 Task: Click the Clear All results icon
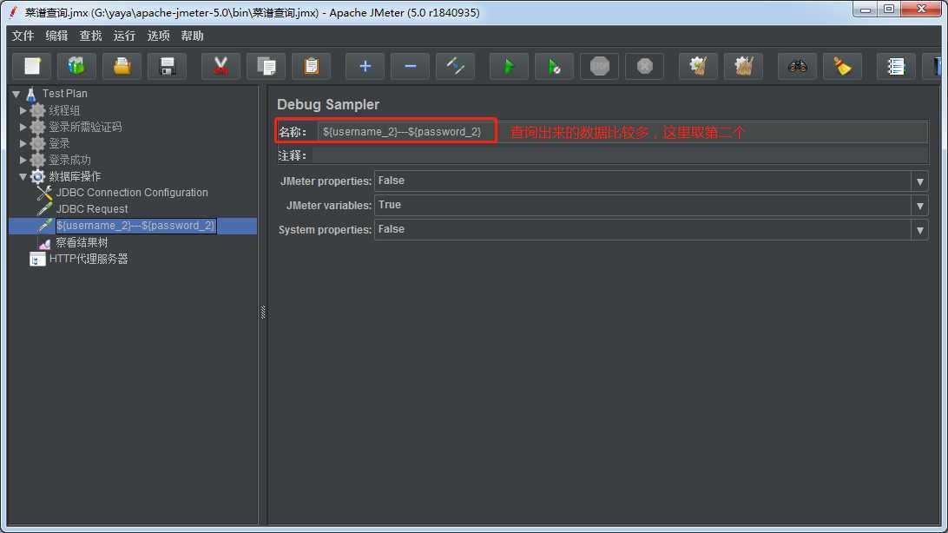[x=743, y=66]
